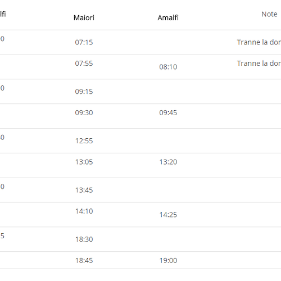
Task: Click the 19:00 Amalfi time
Action: tap(168, 260)
